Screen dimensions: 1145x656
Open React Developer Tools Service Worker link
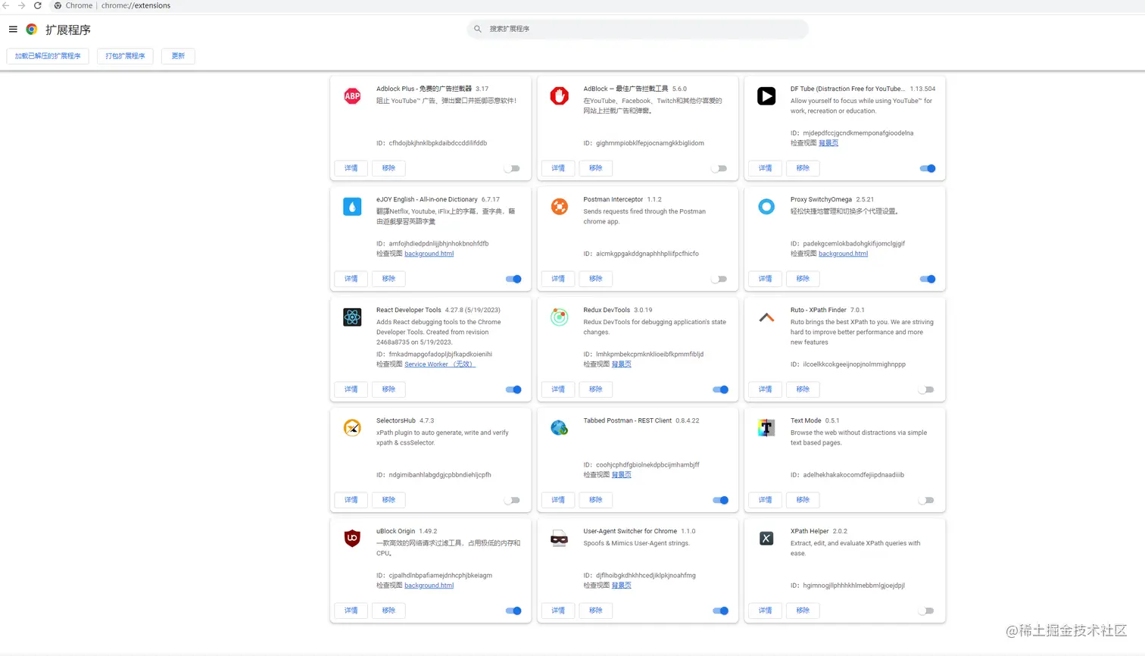440,364
